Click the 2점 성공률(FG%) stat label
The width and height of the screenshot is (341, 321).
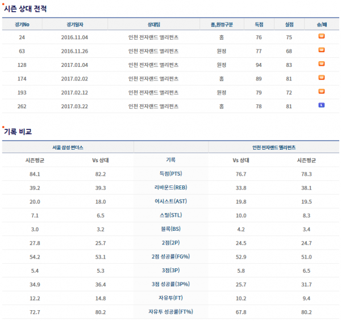click(170, 256)
